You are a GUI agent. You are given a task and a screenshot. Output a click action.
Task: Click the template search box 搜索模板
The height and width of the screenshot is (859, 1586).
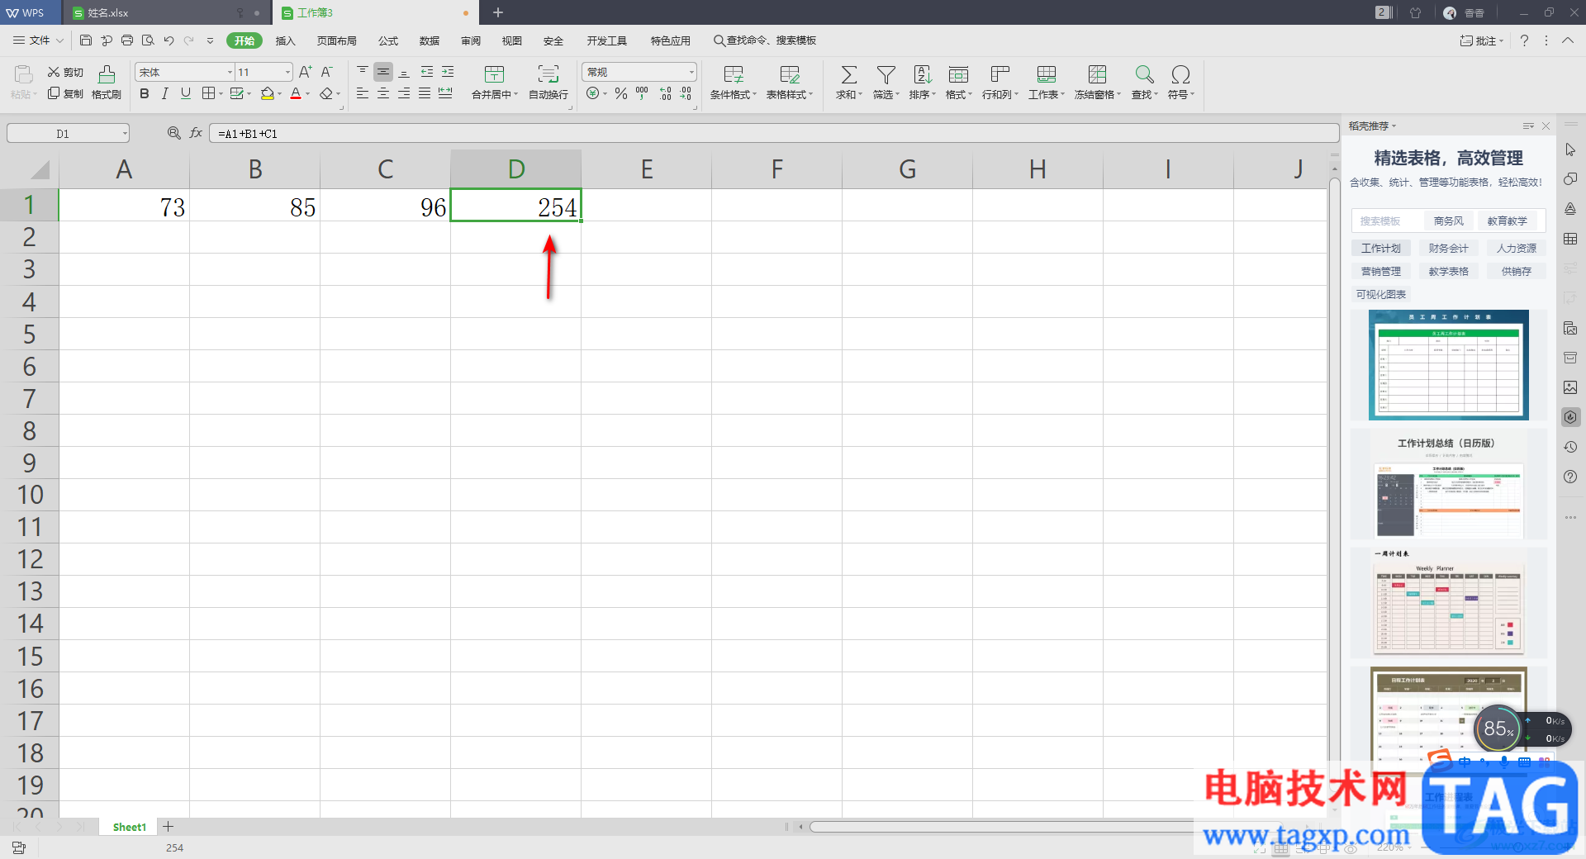coord(1388,221)
